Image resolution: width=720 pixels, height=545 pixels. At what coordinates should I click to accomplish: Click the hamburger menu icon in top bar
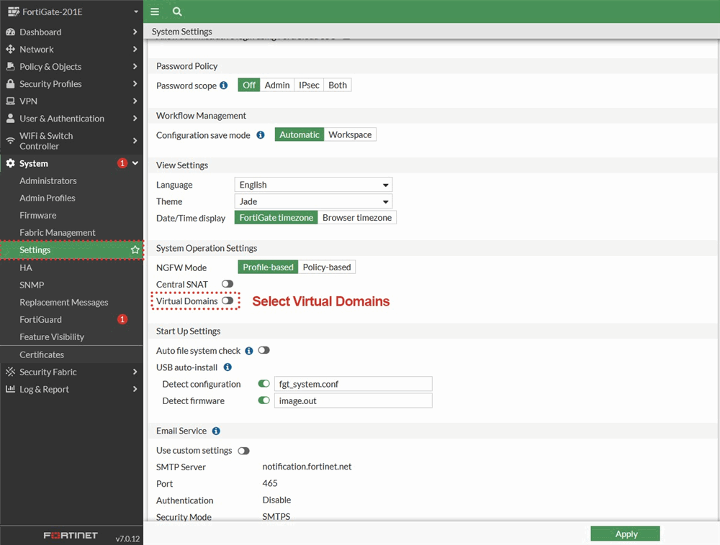pos(155,12)
